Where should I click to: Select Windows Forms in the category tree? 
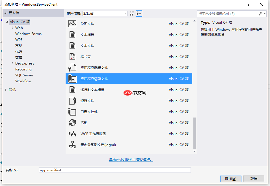(28, 34)
